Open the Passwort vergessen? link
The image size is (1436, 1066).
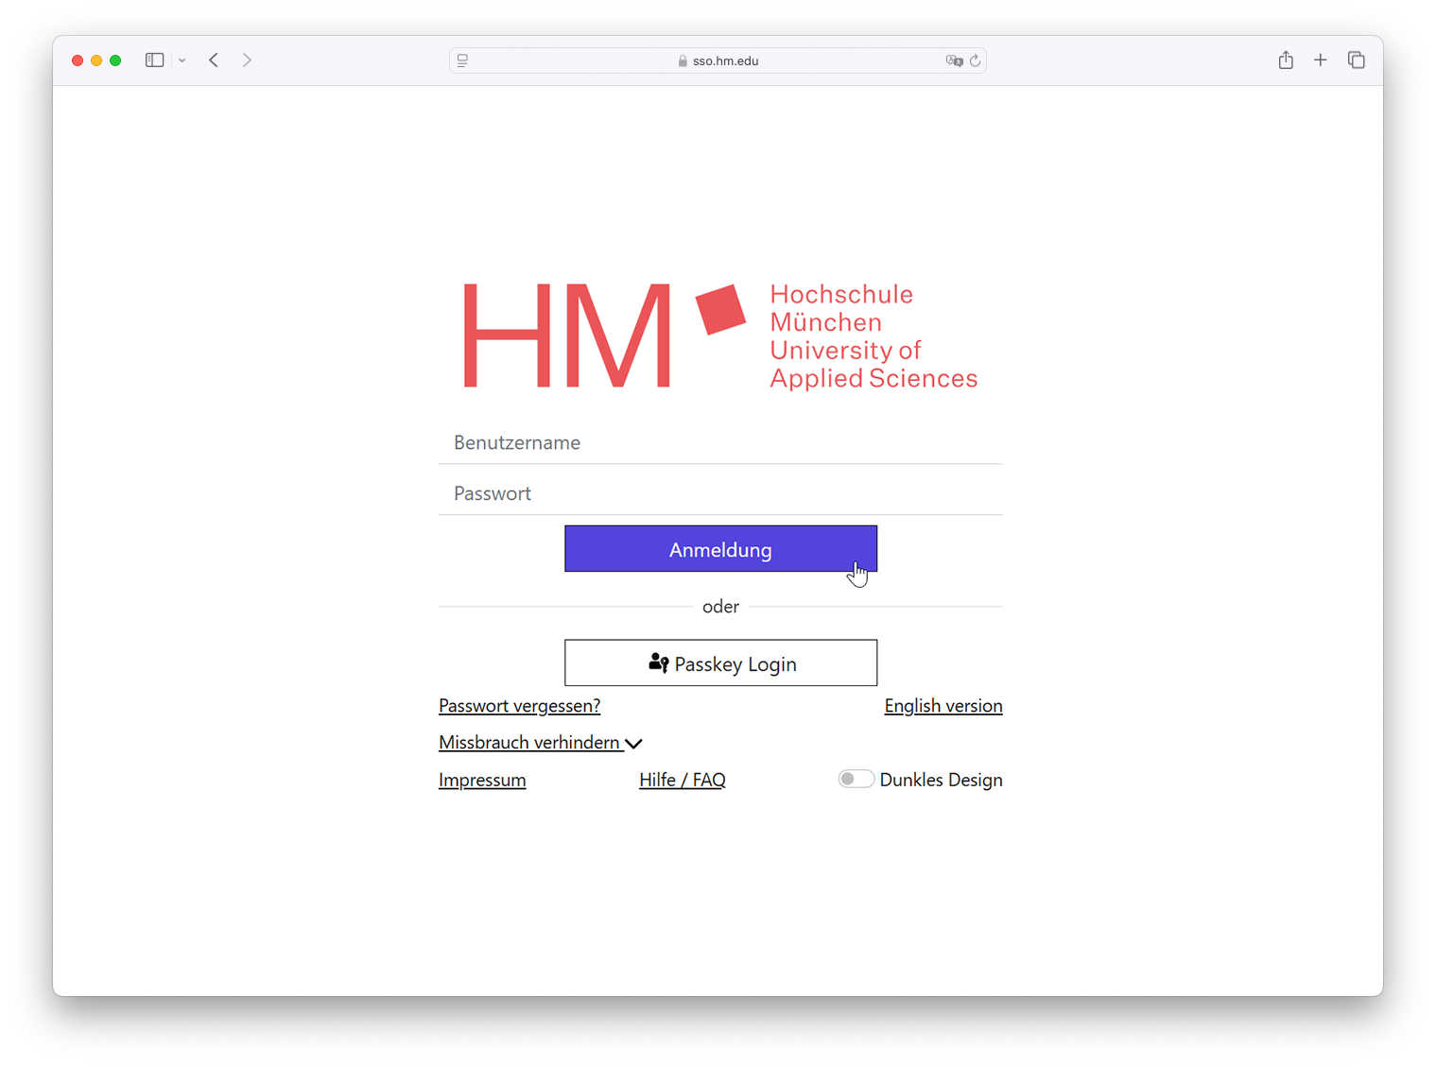click(x=519, y=706)
